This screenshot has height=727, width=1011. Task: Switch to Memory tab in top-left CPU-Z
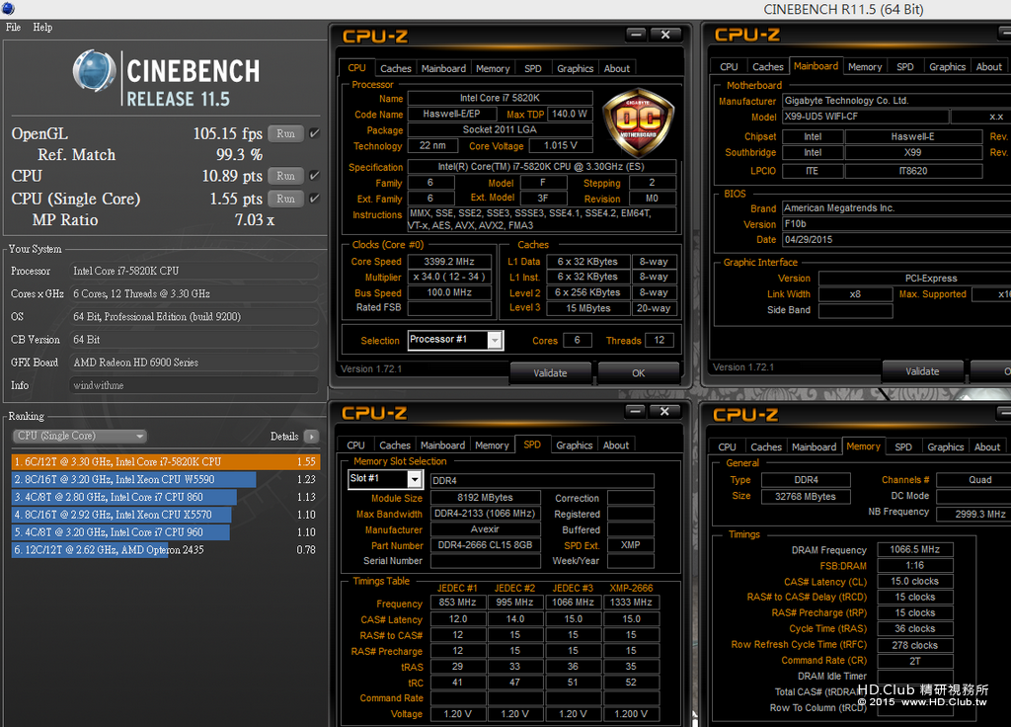pos(493,68)
